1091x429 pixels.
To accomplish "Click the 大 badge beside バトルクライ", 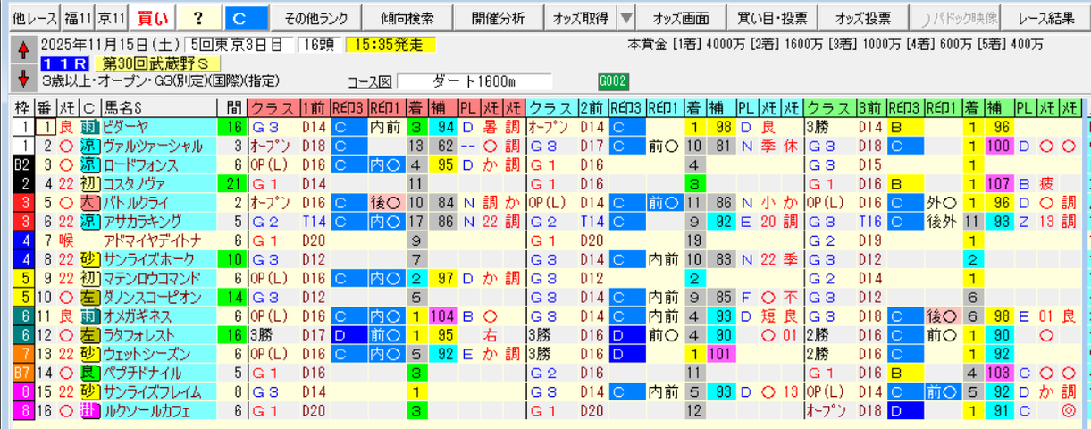I will (89, 202).
